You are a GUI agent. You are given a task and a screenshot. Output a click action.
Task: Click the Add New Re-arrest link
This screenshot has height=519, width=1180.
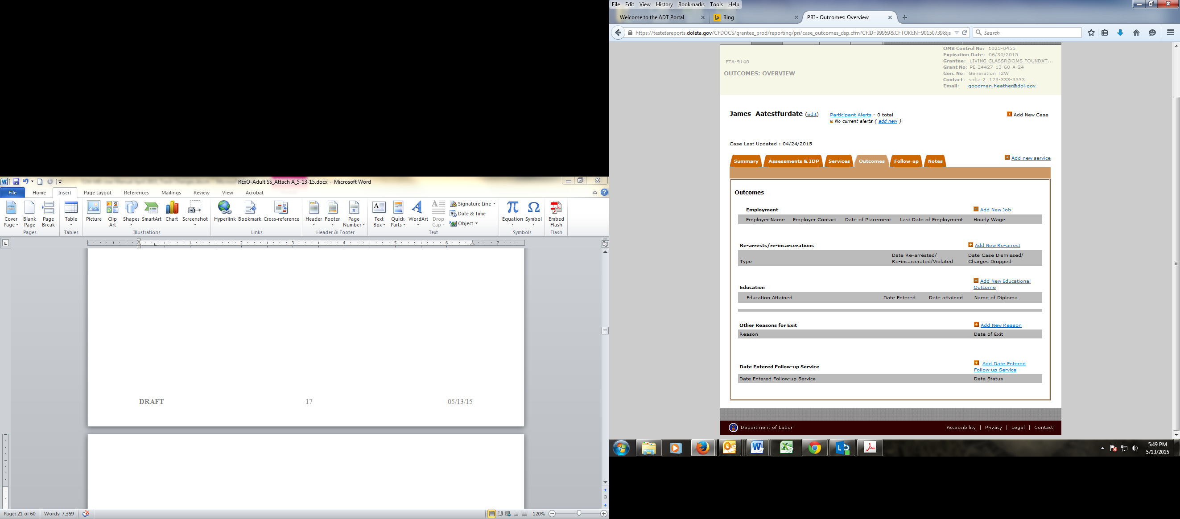click(x=997, y=246)
